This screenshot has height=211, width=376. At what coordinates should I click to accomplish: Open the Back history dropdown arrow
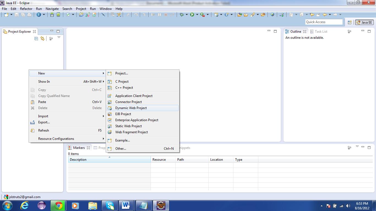(330, 15)
